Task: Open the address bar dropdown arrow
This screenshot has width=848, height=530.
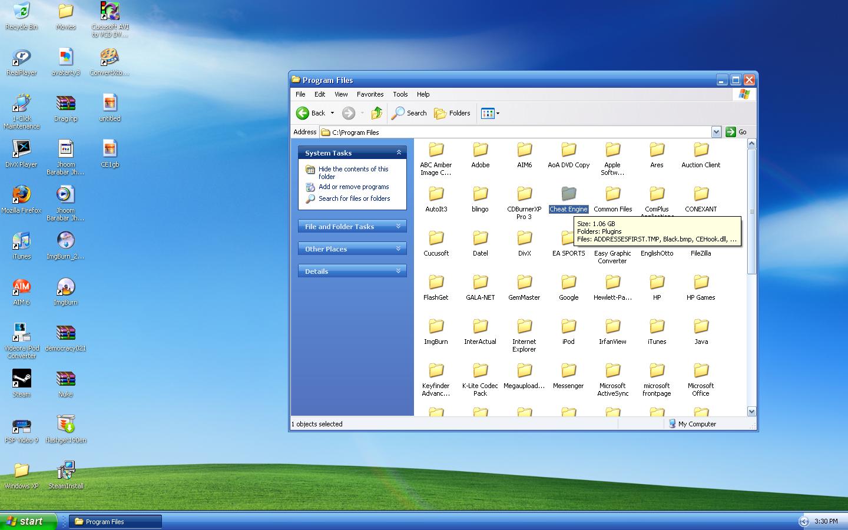Action: (716, 132)
